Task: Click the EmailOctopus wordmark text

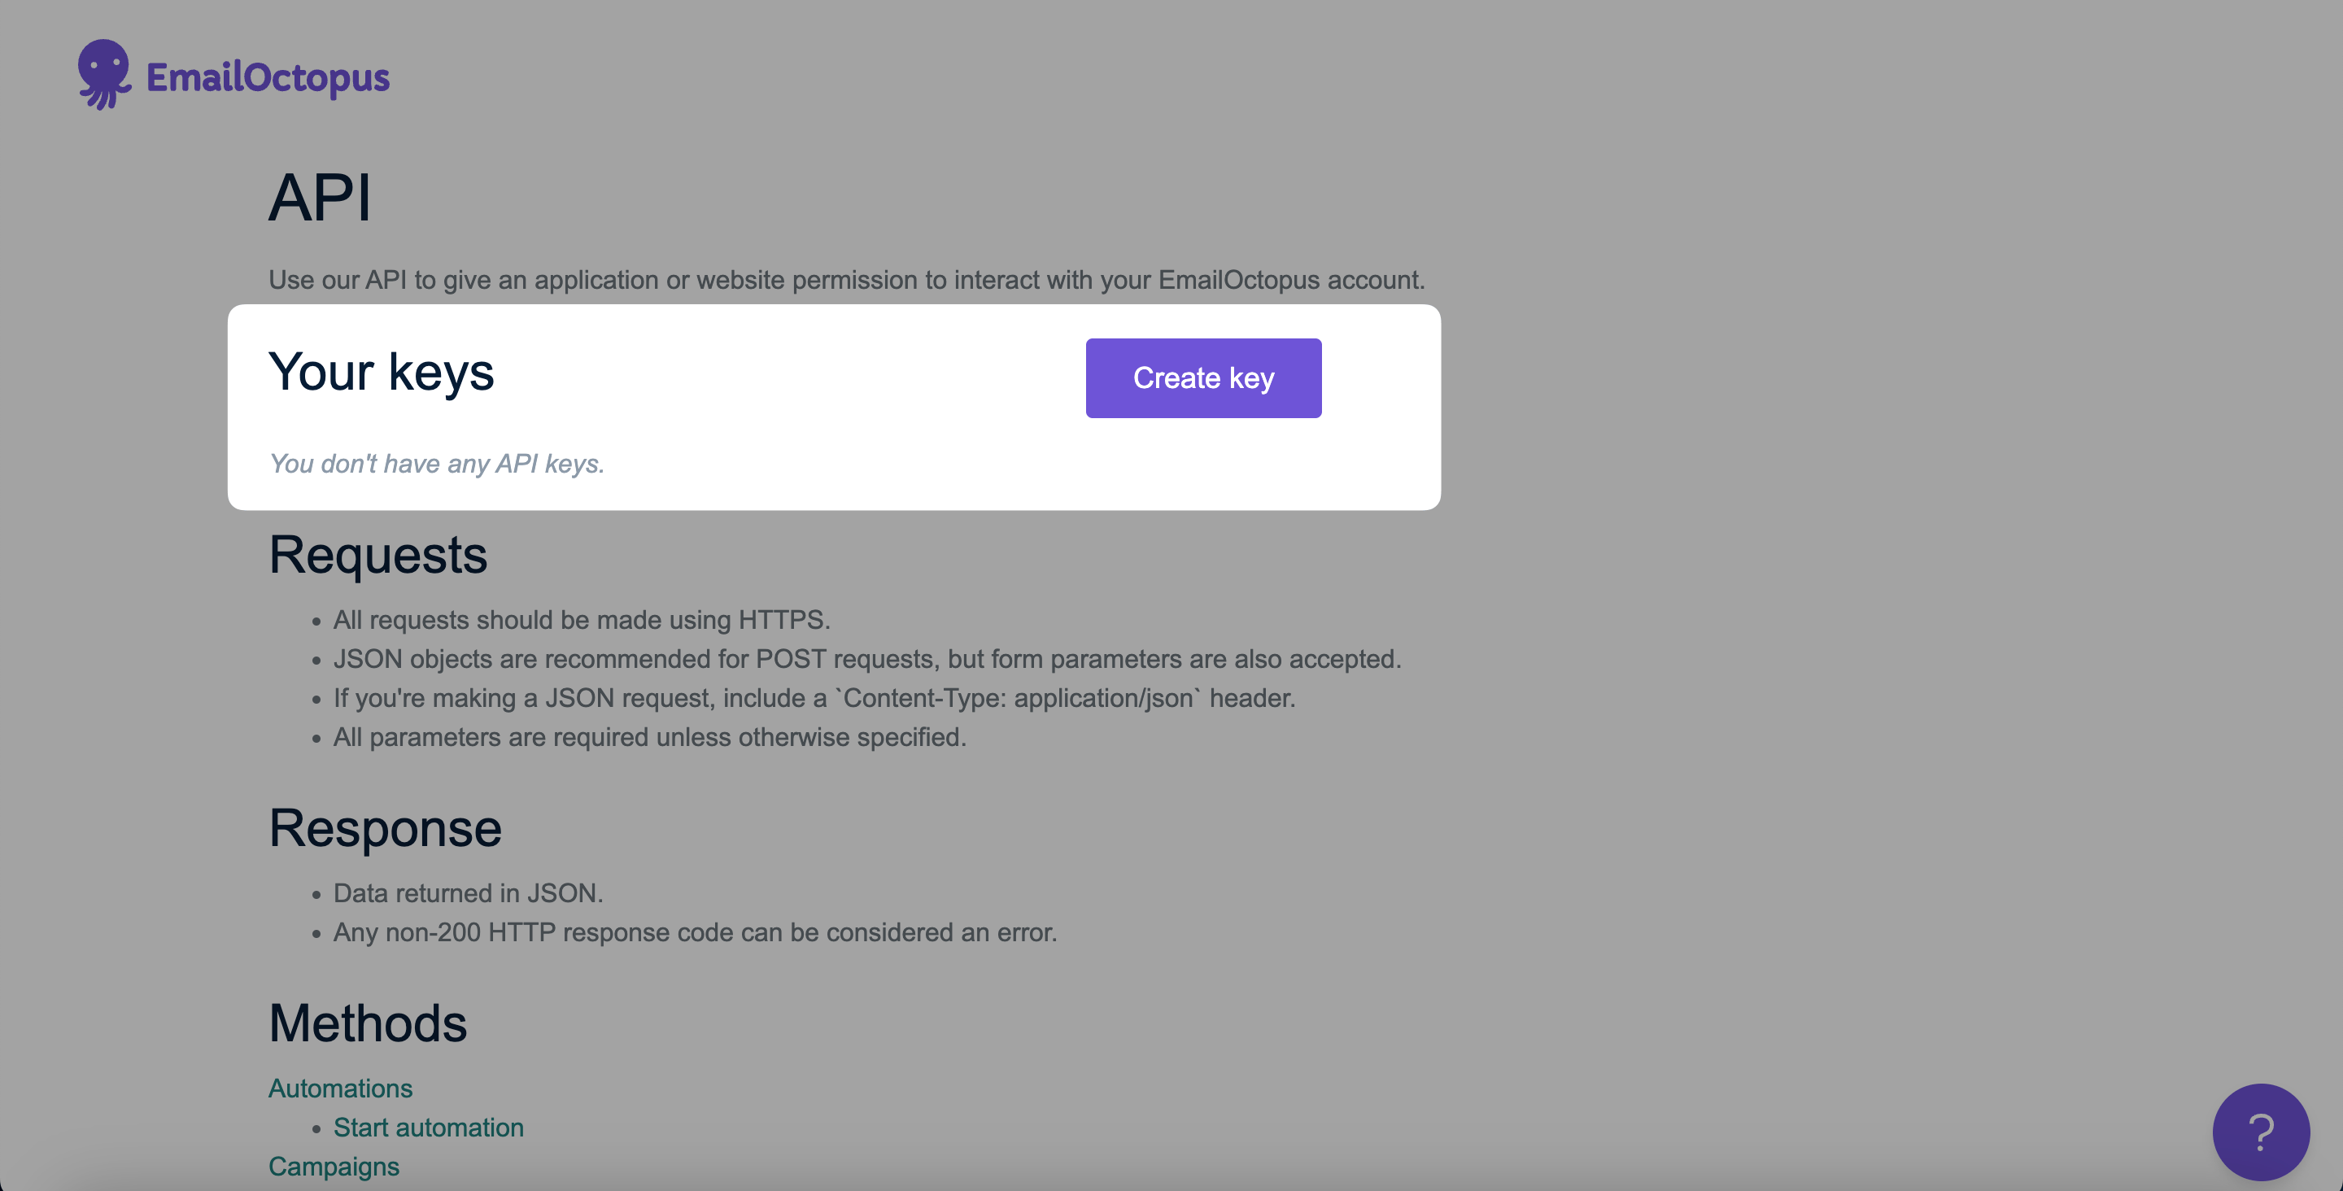Action: pyautogui.click(x=268, y=78)
